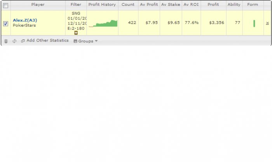Select the count value 422
The height and width of the screenshot is (162, 272).
[132, 23]
